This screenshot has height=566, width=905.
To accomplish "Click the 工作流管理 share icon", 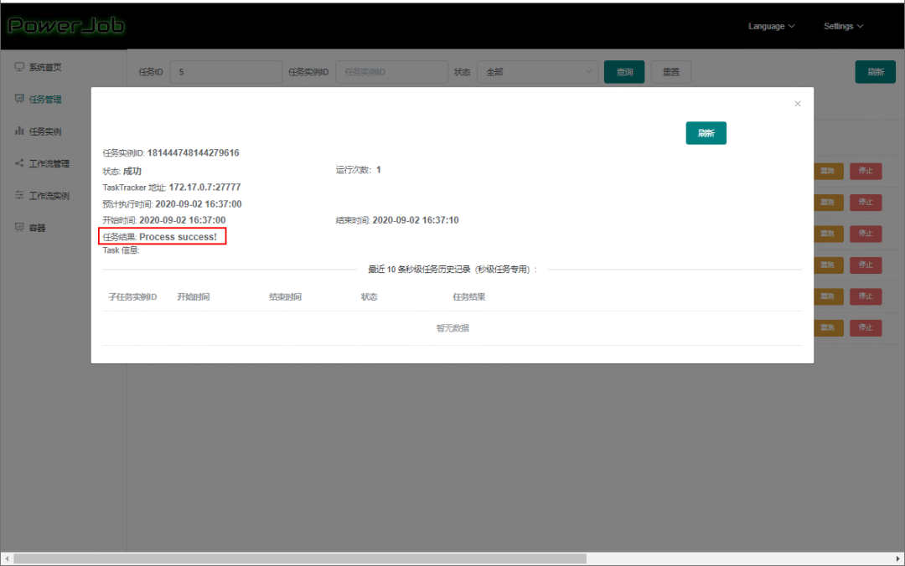I will pos(19,163).
